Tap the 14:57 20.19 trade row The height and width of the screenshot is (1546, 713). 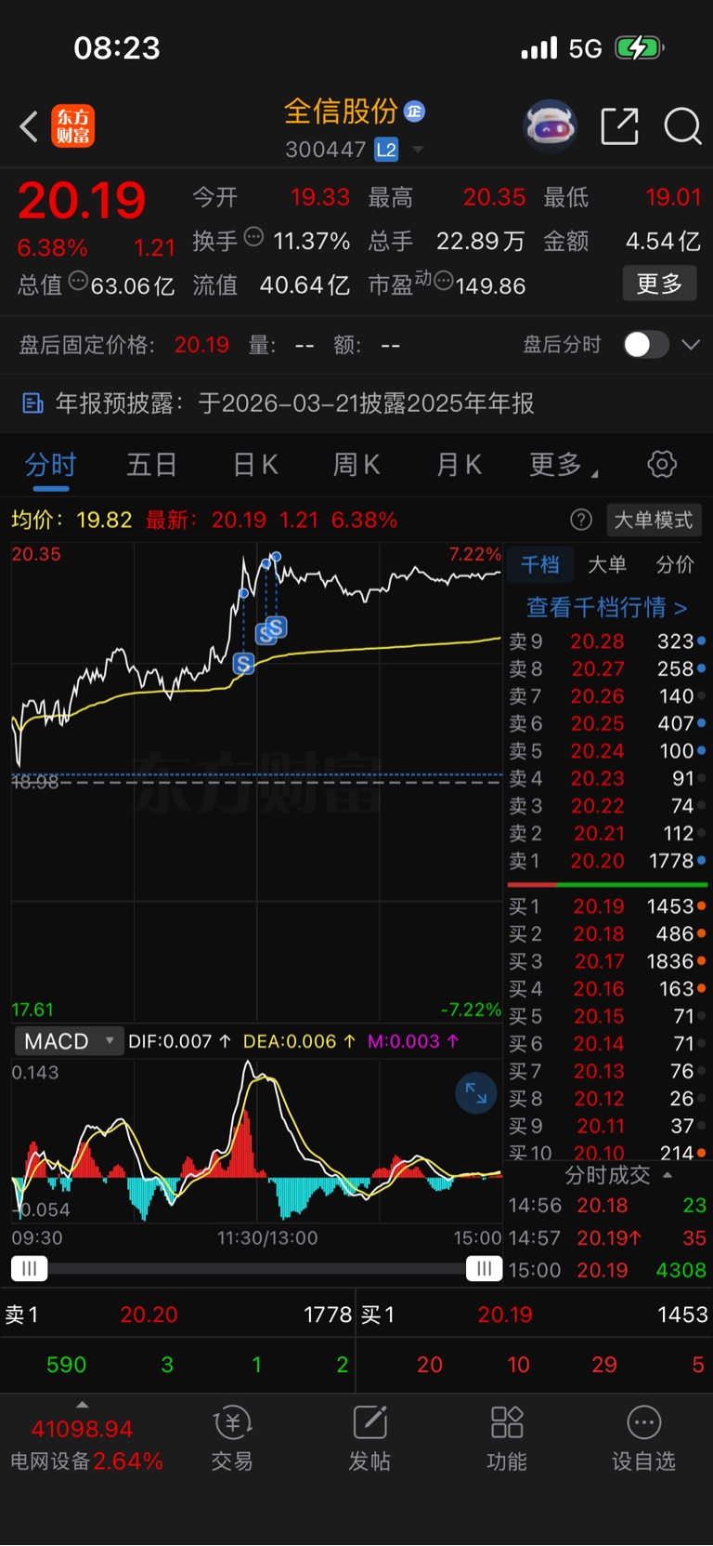pos(607,1238)
